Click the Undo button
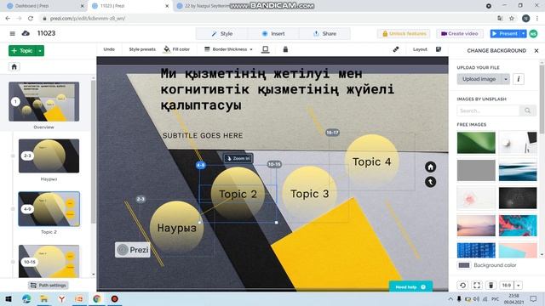 tap(109, 49)
